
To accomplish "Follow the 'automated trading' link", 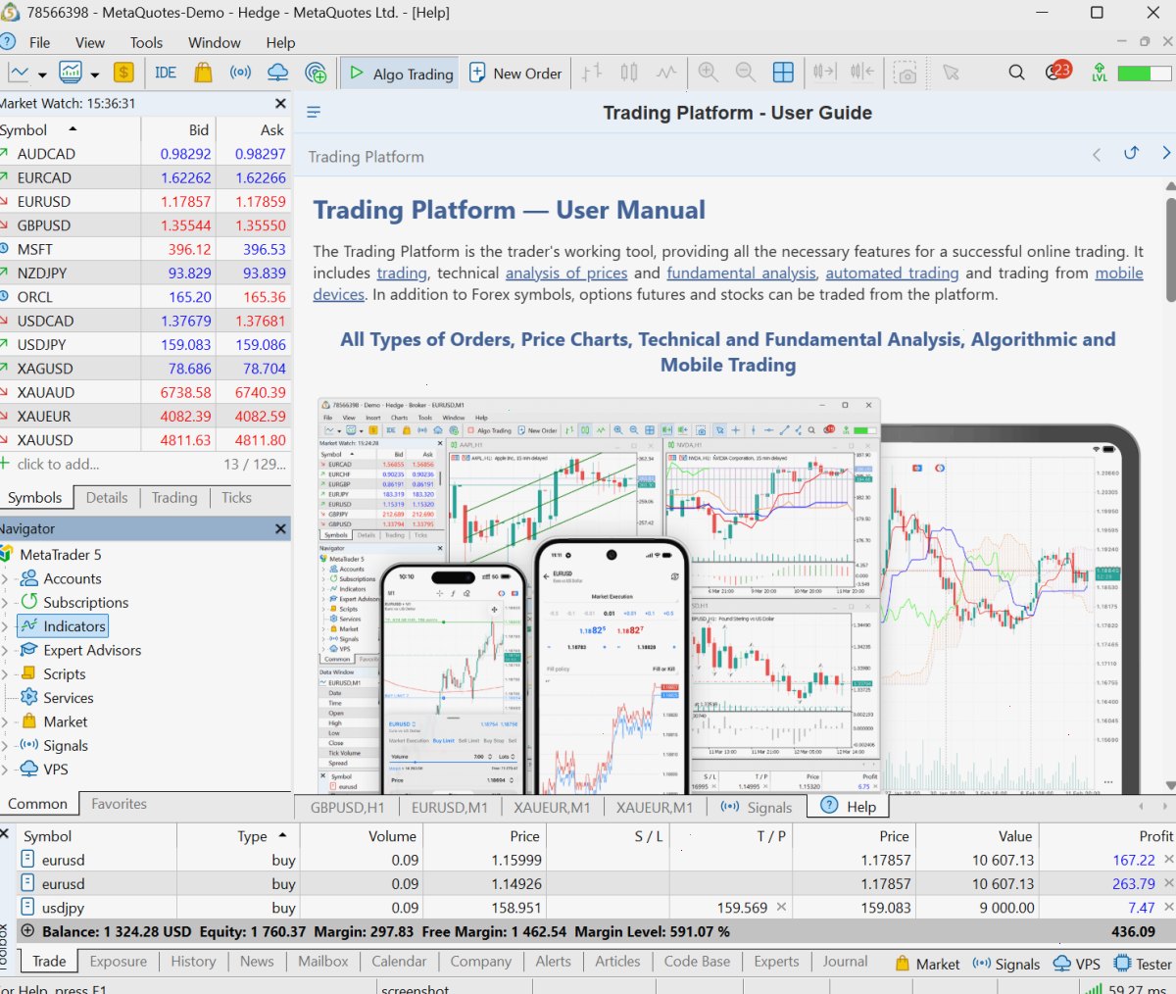I will pos(892,273).
